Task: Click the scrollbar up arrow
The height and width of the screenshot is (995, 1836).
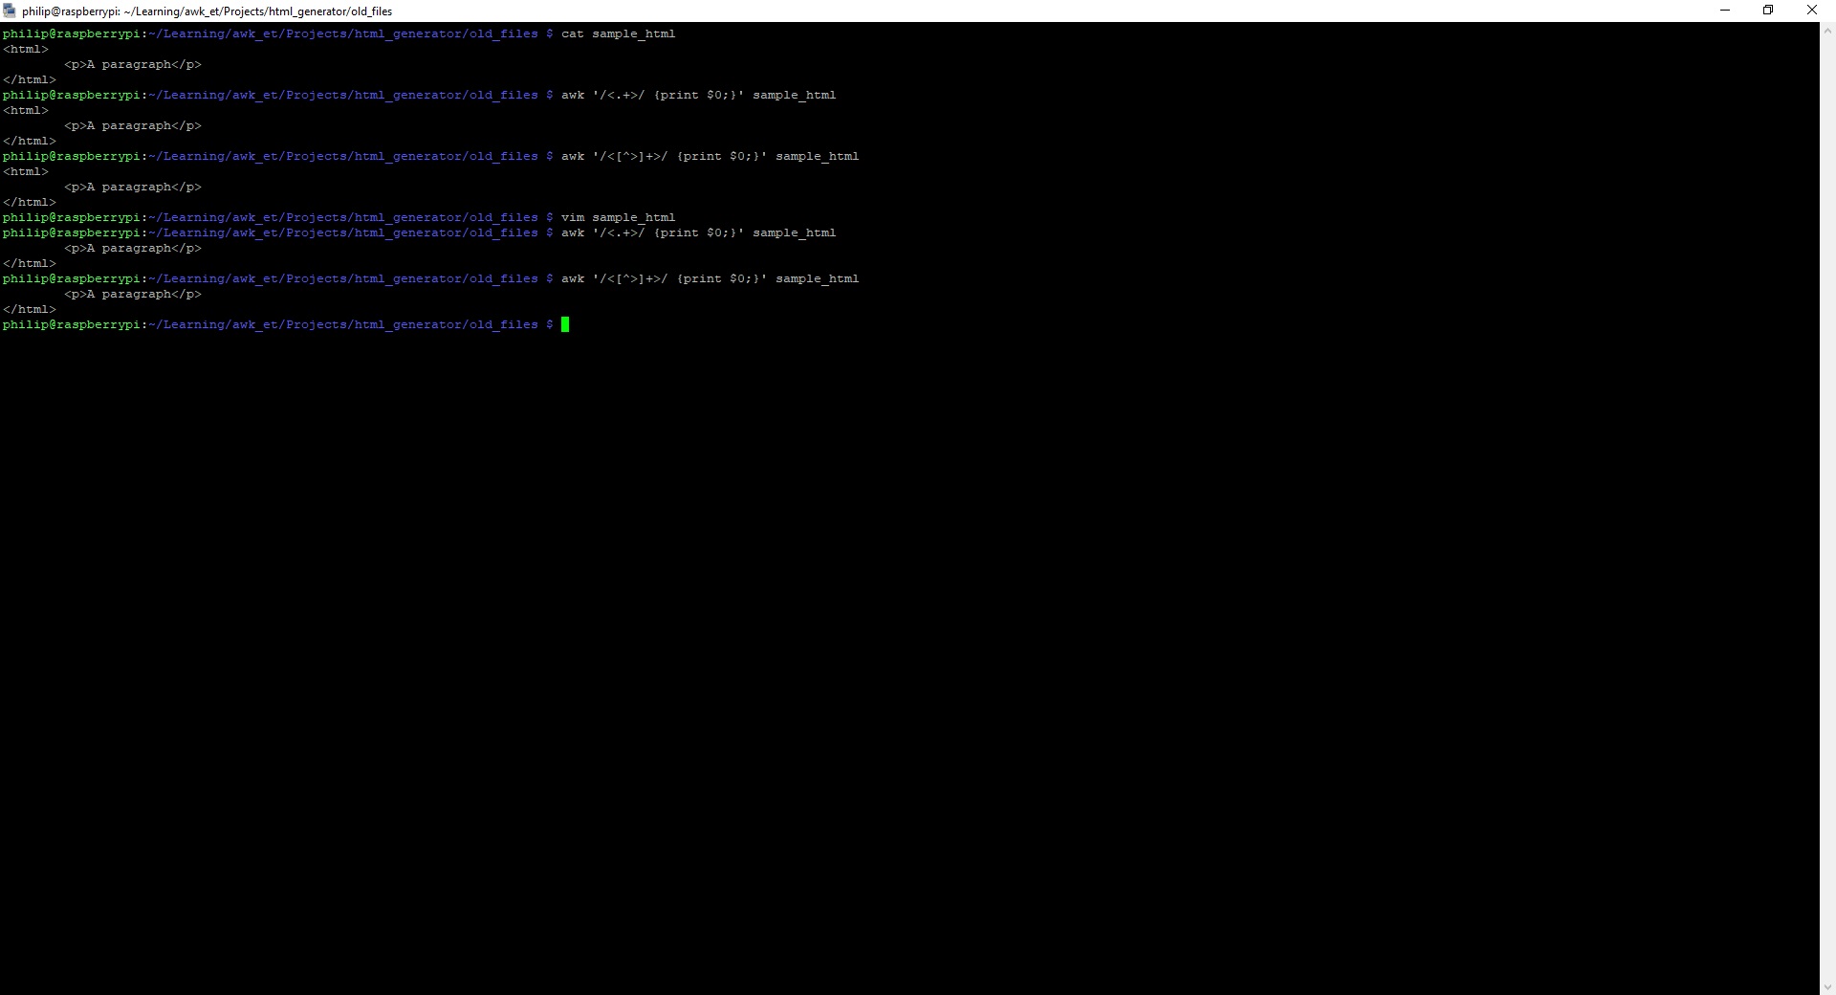Action: tap(1827, 31)
